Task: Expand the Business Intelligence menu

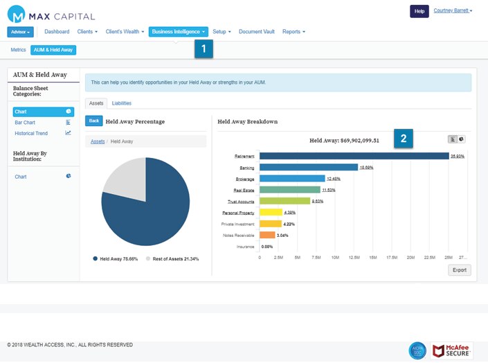Action: (x=179, y=32)
